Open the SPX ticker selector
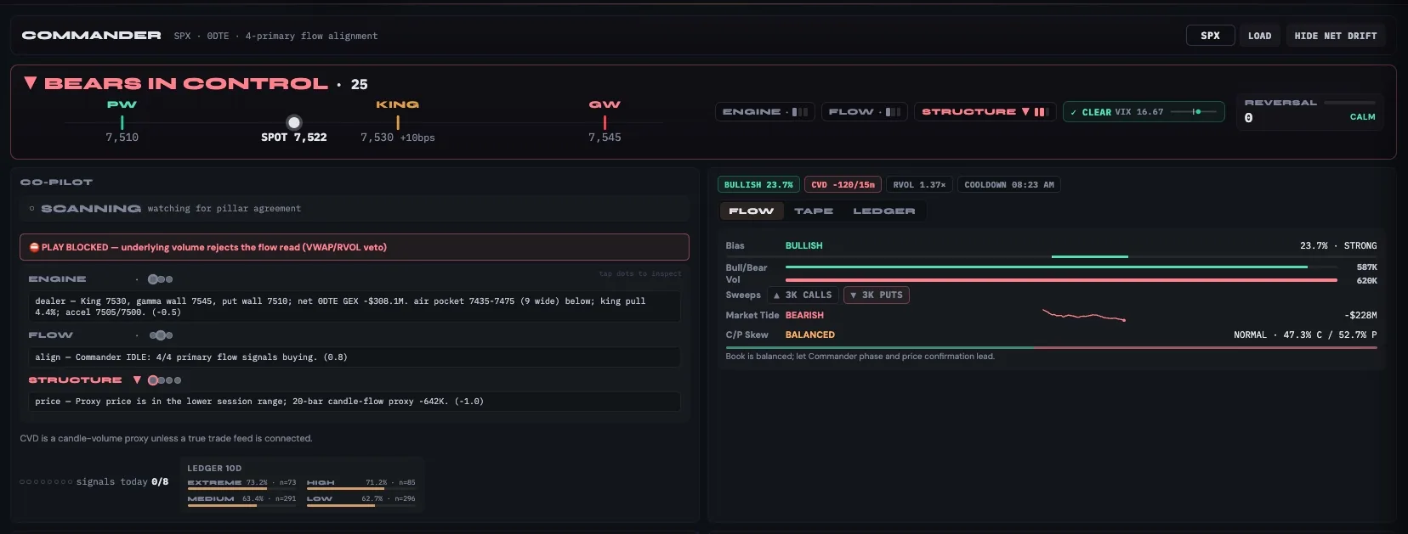Viewport: 1408px width, 534px height. [x=1210, y=36]
